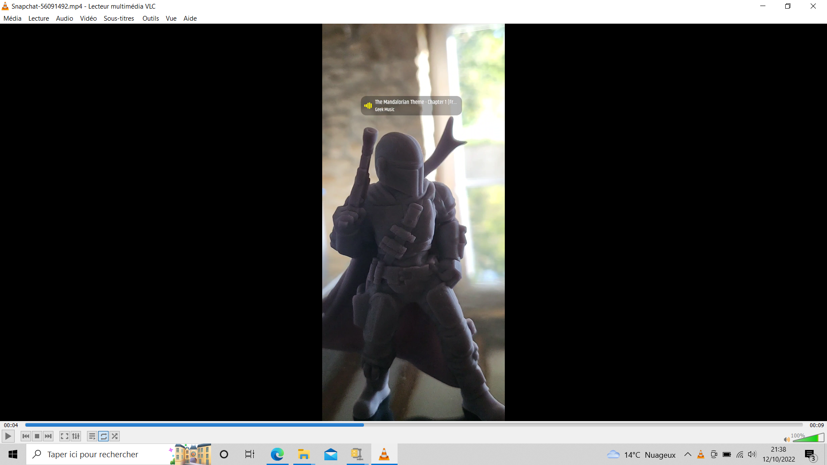Launch Microsoft Edge from the taskbar

[277, 454]
